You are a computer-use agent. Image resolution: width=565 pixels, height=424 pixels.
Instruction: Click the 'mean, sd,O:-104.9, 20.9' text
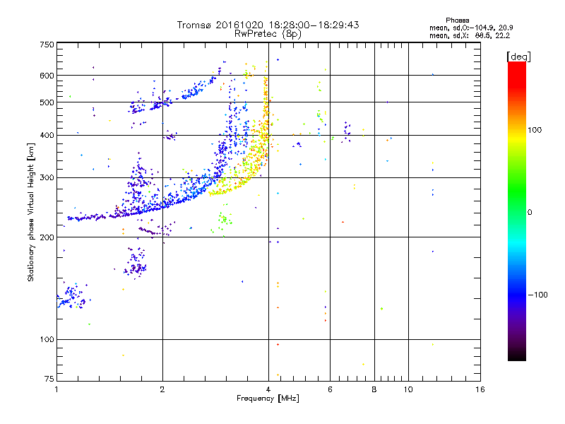tap(471, 28)
